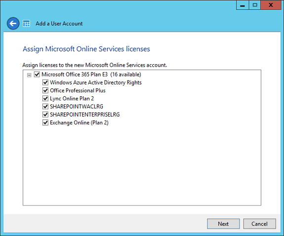The width and height of the screenshot is (284, 236).
Task: Go back using the blue arrow button
Action: pyautogui.click(x=13, y=23)
